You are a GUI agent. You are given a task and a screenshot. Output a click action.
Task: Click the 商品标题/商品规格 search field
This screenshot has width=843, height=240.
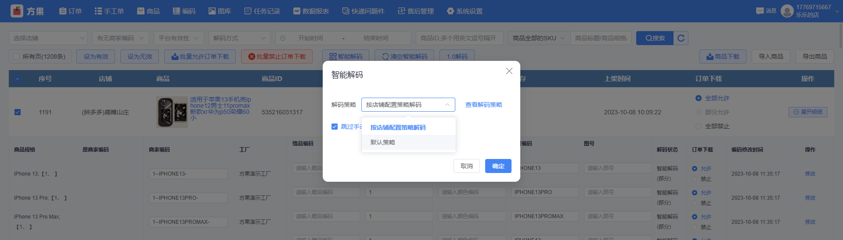point(601,38)
